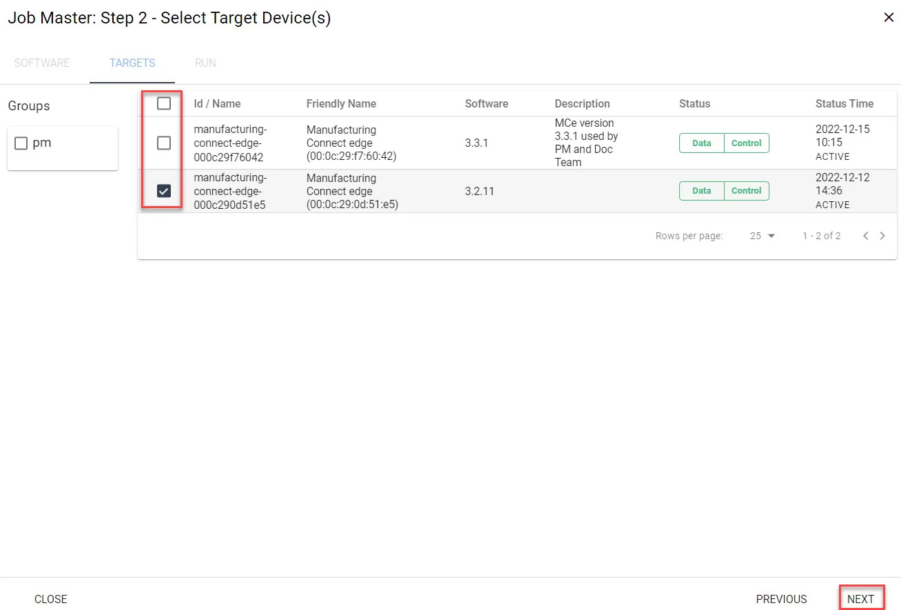The image size is (901, 610).
Task: Click Data status badge for version 3.2.11 device
Action: (702, 191)
